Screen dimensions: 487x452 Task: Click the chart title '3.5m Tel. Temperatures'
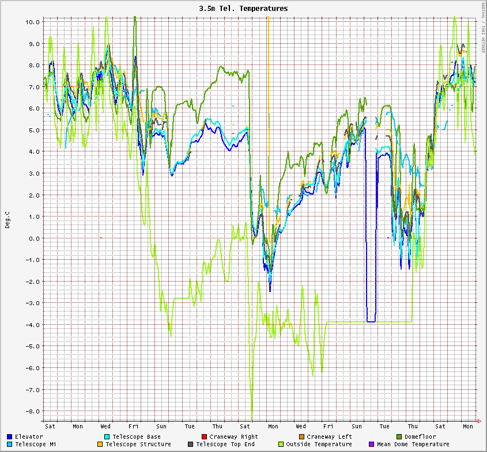(x=243, y=9)
